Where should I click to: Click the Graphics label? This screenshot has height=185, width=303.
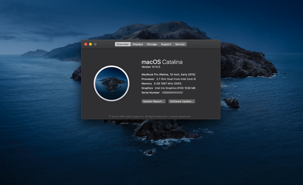pos(147,88)
